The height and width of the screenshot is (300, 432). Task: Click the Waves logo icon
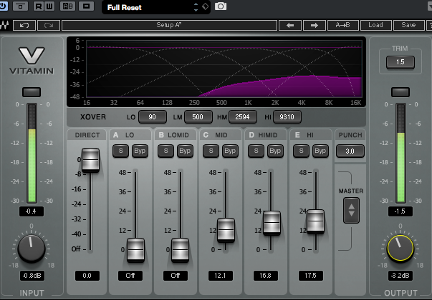click(4, 25)
